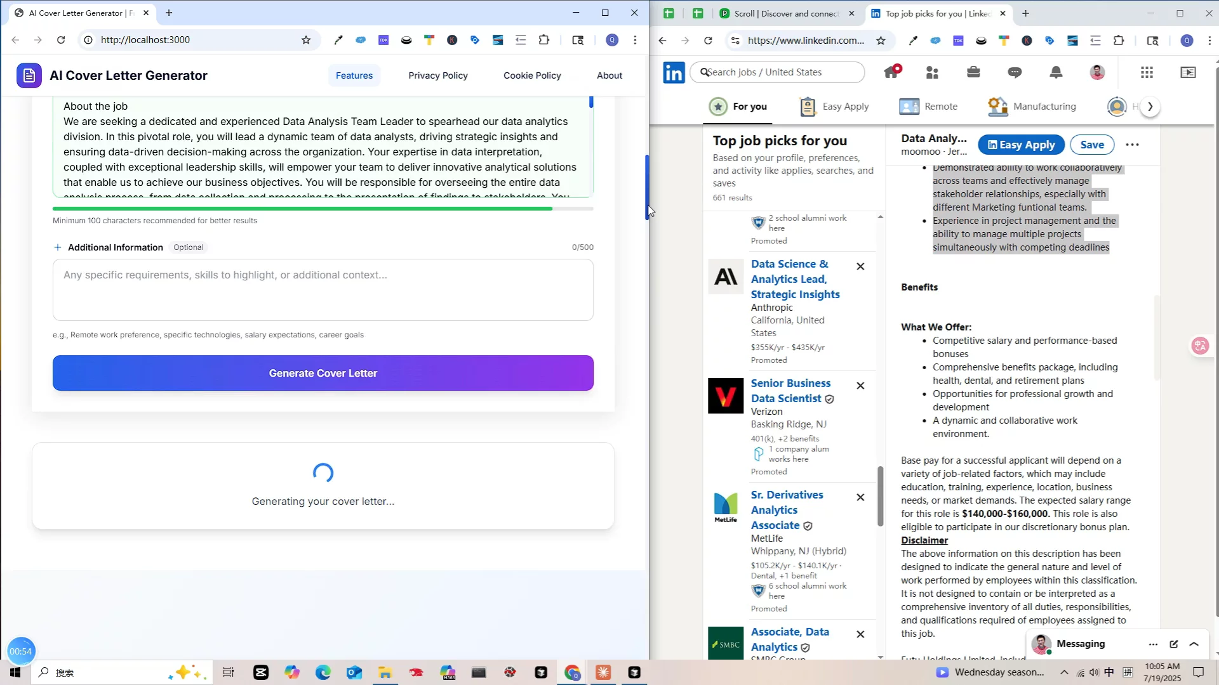Screen dimensions: 1219x685
Task: Open the job's more options ellipsis menu
Action: coord(1132,145)
